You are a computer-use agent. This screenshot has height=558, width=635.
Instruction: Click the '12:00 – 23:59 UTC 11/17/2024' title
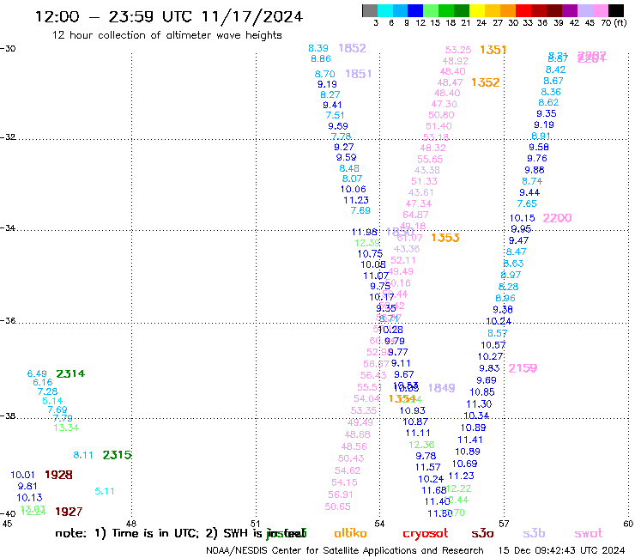(x=169, y=17)
